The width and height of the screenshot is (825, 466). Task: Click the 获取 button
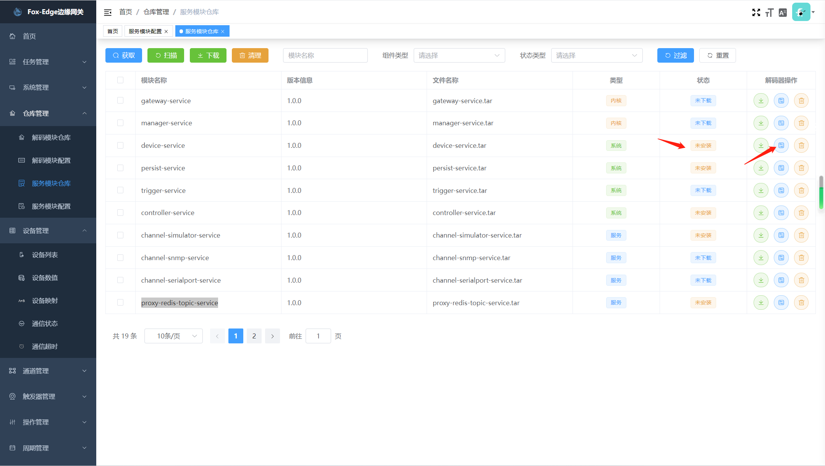tap(124, 55)
